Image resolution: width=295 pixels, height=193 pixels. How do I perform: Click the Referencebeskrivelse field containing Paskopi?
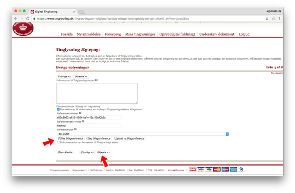tap(89, 125)
